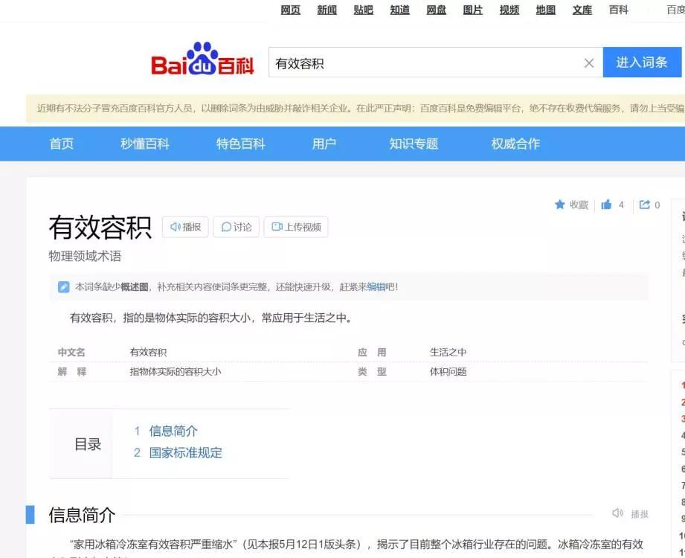This screenshot has height=558, width=685.
Task: Favorite the entry via the 收藏 star icon
Action: point(570,205)
